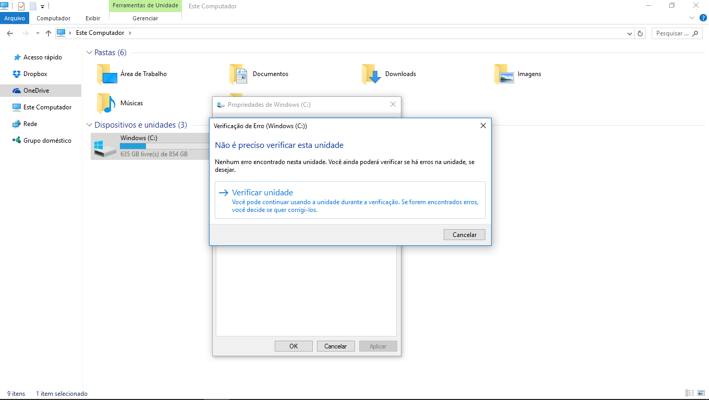709x400 pixels.
Task: Click Este Computador in the address bar
Action: [x=100, y=33]
